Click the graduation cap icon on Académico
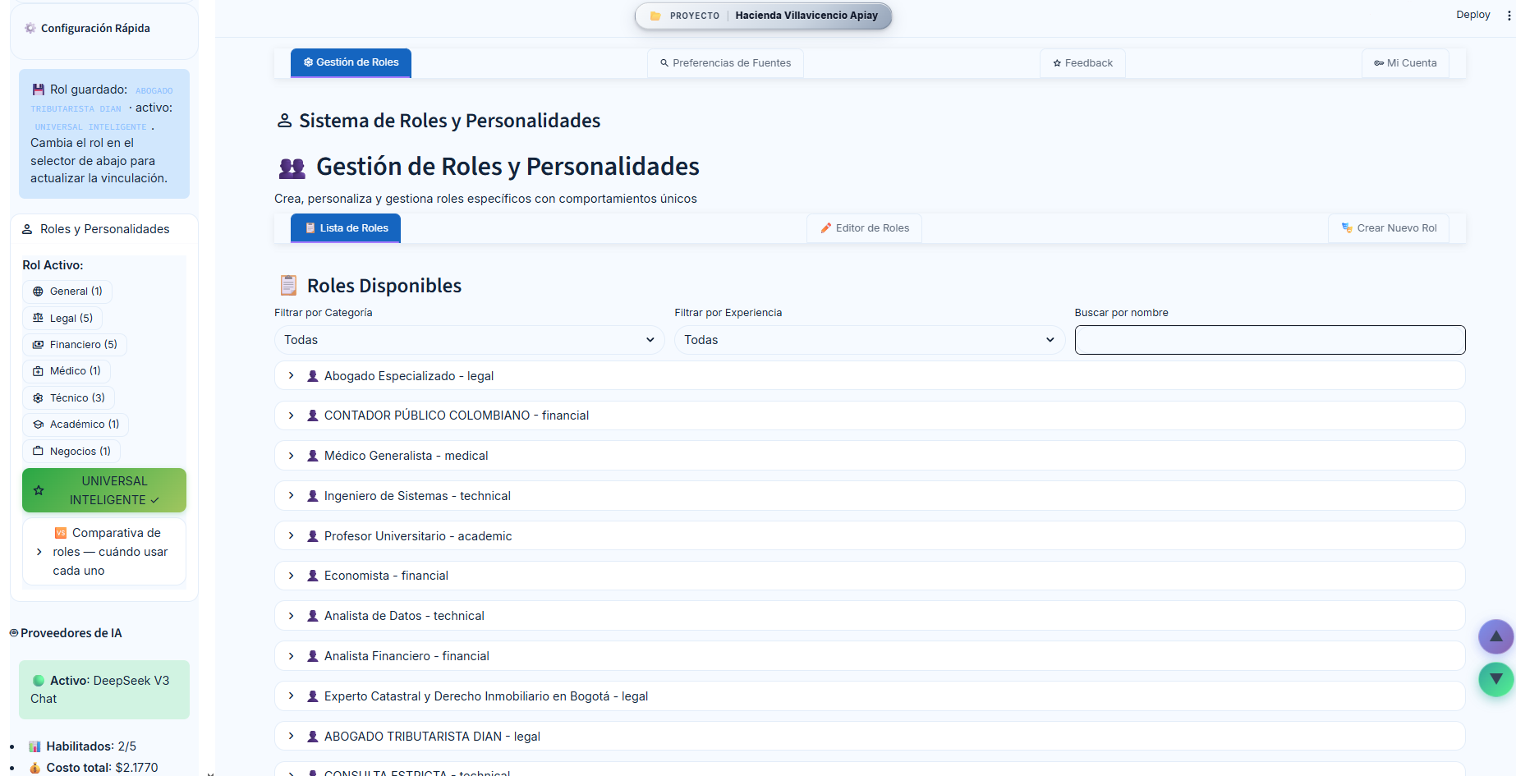 coord(38,425)
